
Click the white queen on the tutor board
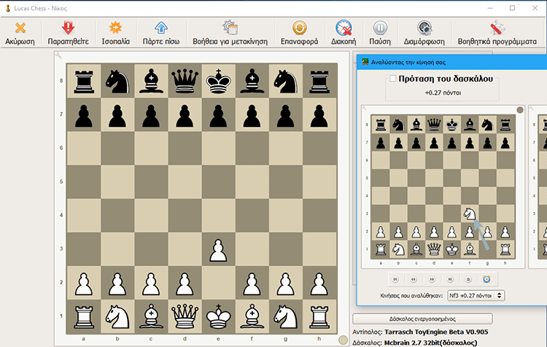434,249
